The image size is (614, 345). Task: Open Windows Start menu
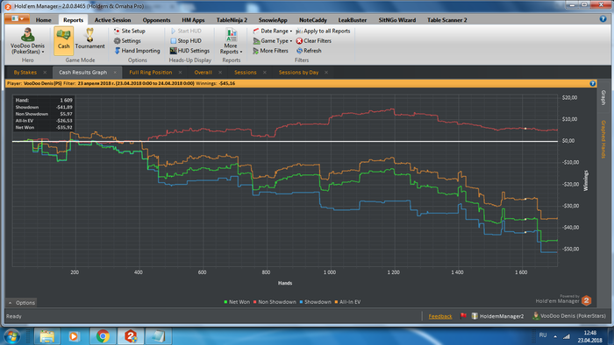click(11, 336)
